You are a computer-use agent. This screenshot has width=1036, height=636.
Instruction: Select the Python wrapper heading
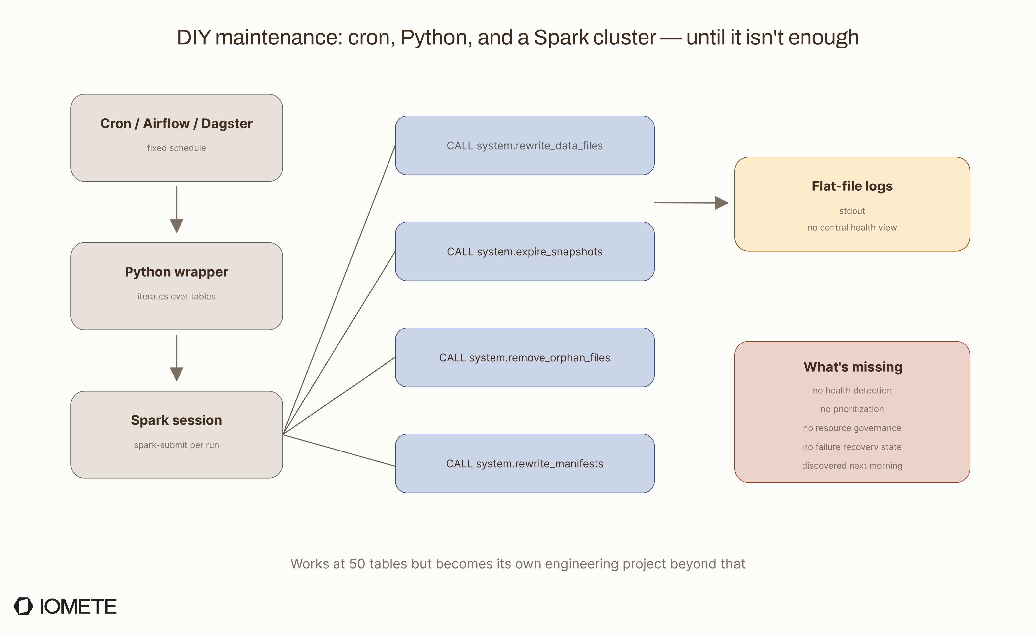coord(177,272)
